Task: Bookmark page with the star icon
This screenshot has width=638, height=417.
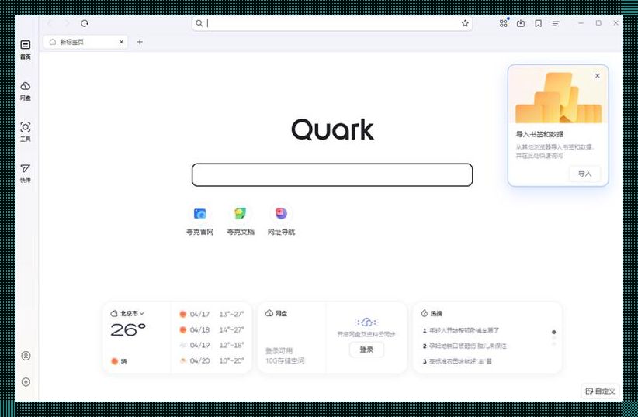Action: pos(465,23)
